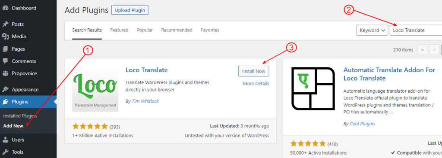Screen dimensions: 442x158
Task: Click the Pages icon in sidebar
Action: coord(5,49)
